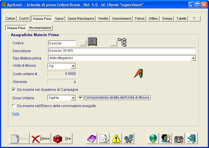This screenshot has width=209, height=148.
Task: Open the Tipo Materia prima dropdown
Action: pyautogui.click(x=193, y=58)
